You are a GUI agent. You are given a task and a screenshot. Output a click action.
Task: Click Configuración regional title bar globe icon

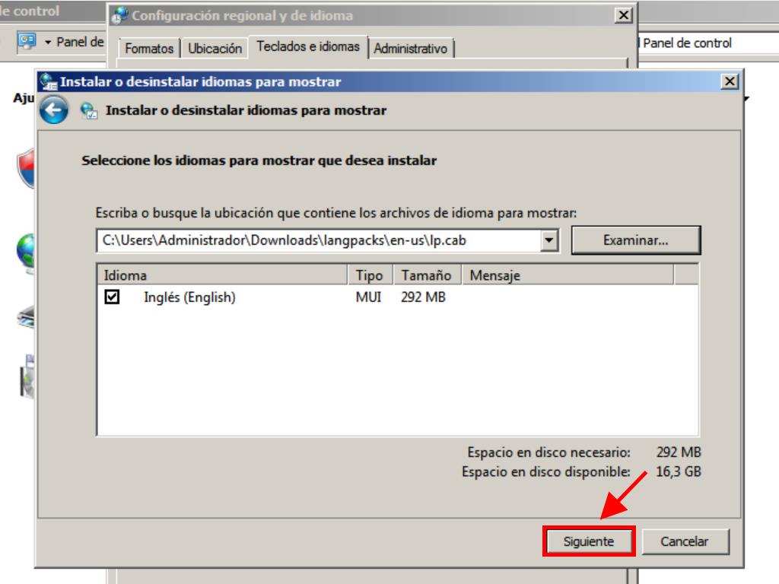coord(120,16)
